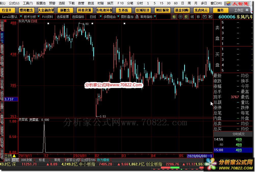Switch to 60 minute period
255x172 pixels.
tap(176, 3)
